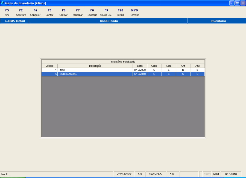Click the 5.0.1 version status field
The width and height of the screenshot is (246, 178).
coord(173,174)
